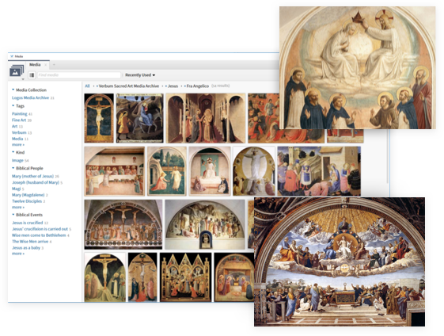Screen dimensions: 444x336
Task: Open the gold triptych altarpiece thumbnail
Action: click(x=185, y=277)
